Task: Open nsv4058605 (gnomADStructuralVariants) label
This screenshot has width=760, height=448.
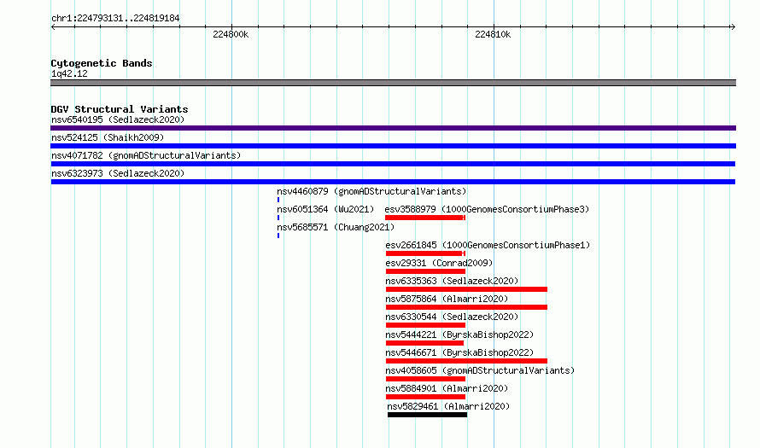Action: (480, 370)
